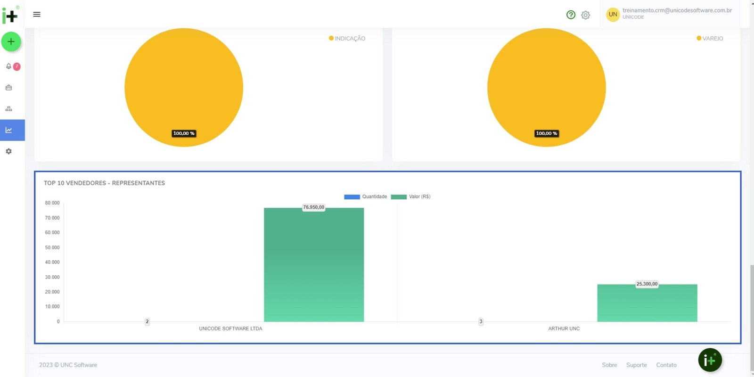Open the top bar settings gear
Image resolution: width=754 pixels, height=377 pixels.
(585, 15)
